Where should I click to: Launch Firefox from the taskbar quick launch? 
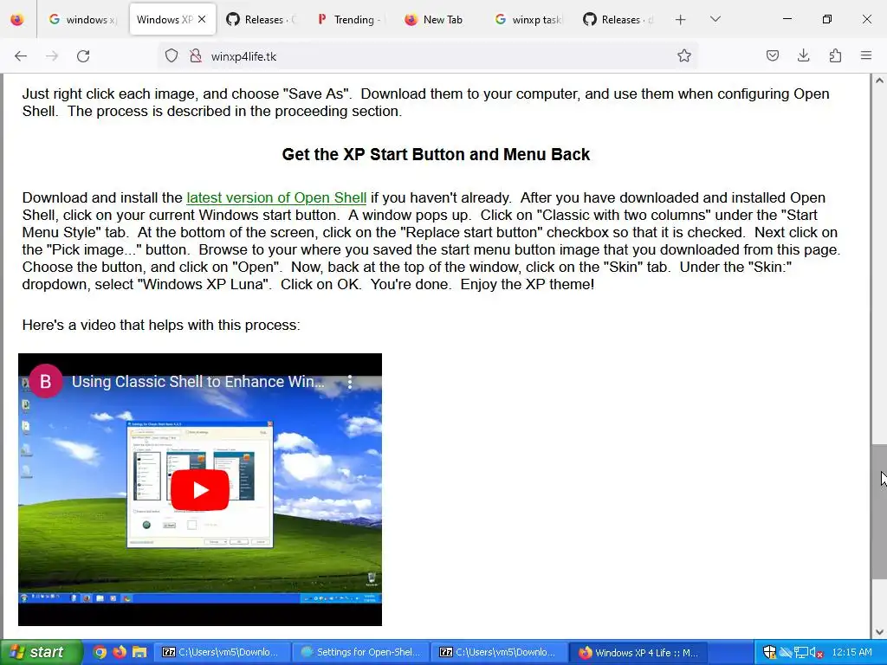pyautogui.click(x=120, y=652)
